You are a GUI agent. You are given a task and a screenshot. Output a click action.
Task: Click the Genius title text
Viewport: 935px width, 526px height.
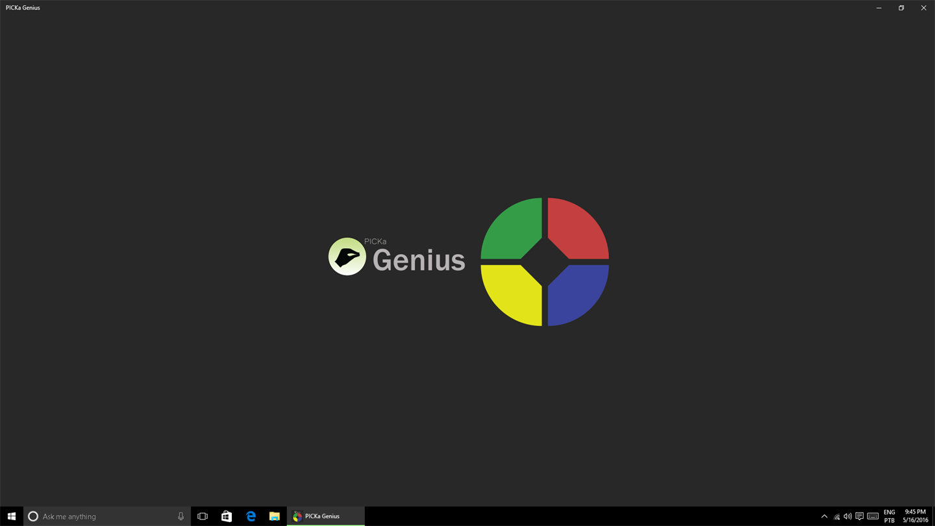419,260
